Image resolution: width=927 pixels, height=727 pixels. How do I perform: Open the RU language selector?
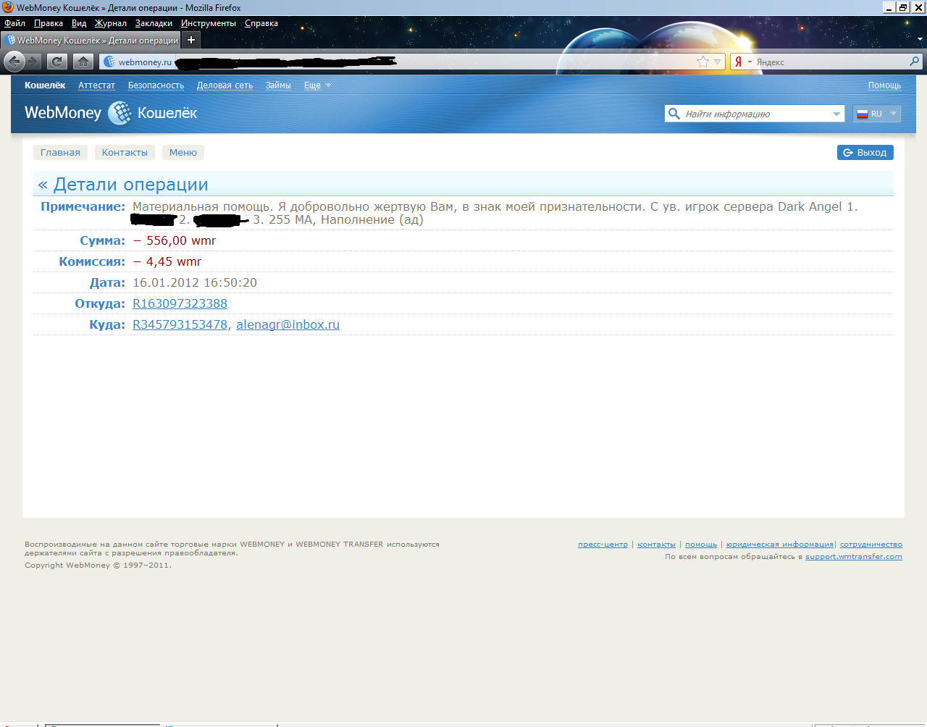877,114
